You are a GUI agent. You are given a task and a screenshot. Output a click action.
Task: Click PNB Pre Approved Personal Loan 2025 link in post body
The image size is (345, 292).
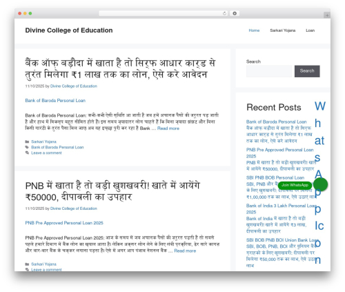(x=64, y=223)
